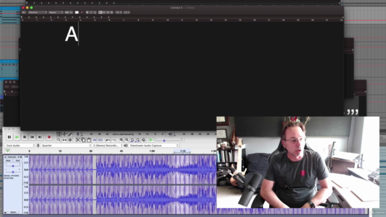Select the Zoom magnifier tool in Audacity tools
Screen dimensions: 386x217
59,140
